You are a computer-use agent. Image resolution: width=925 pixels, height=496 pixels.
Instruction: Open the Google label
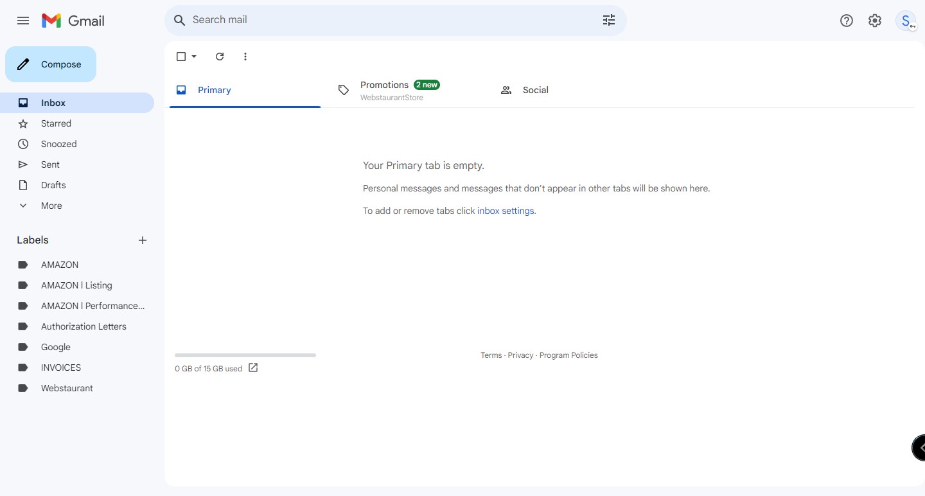point(77,347)
